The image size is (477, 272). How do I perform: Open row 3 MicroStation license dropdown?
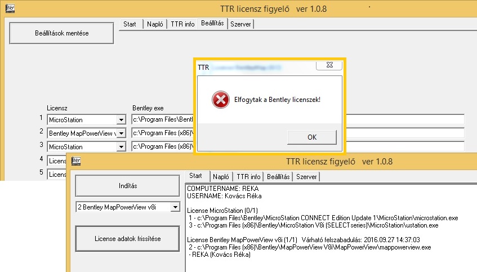[x=120, y=146]
